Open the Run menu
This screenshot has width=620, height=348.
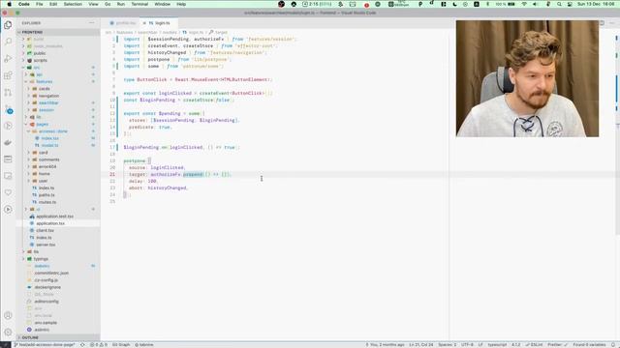click(121, 4)
